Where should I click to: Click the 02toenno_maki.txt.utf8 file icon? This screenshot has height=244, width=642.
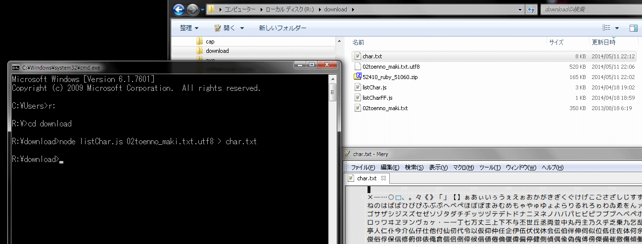tap(358, 67)
